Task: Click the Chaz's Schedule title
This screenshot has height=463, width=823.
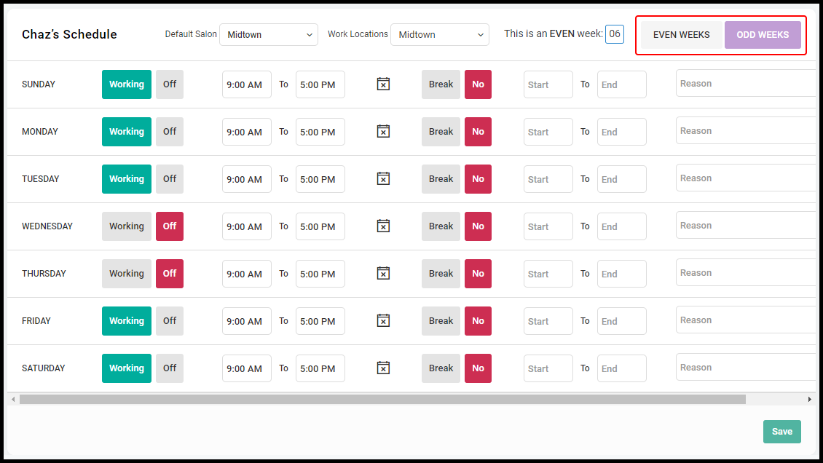Action: tap(69, 35)
